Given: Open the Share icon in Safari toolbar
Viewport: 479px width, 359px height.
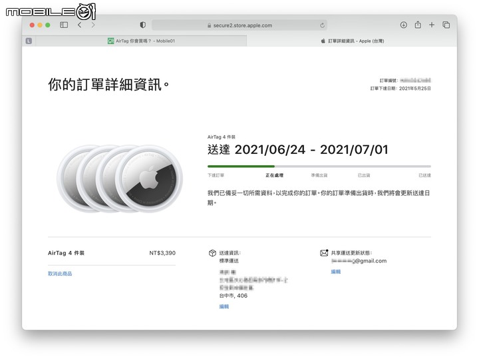Looking at the screenshot, I should point(418,25).
